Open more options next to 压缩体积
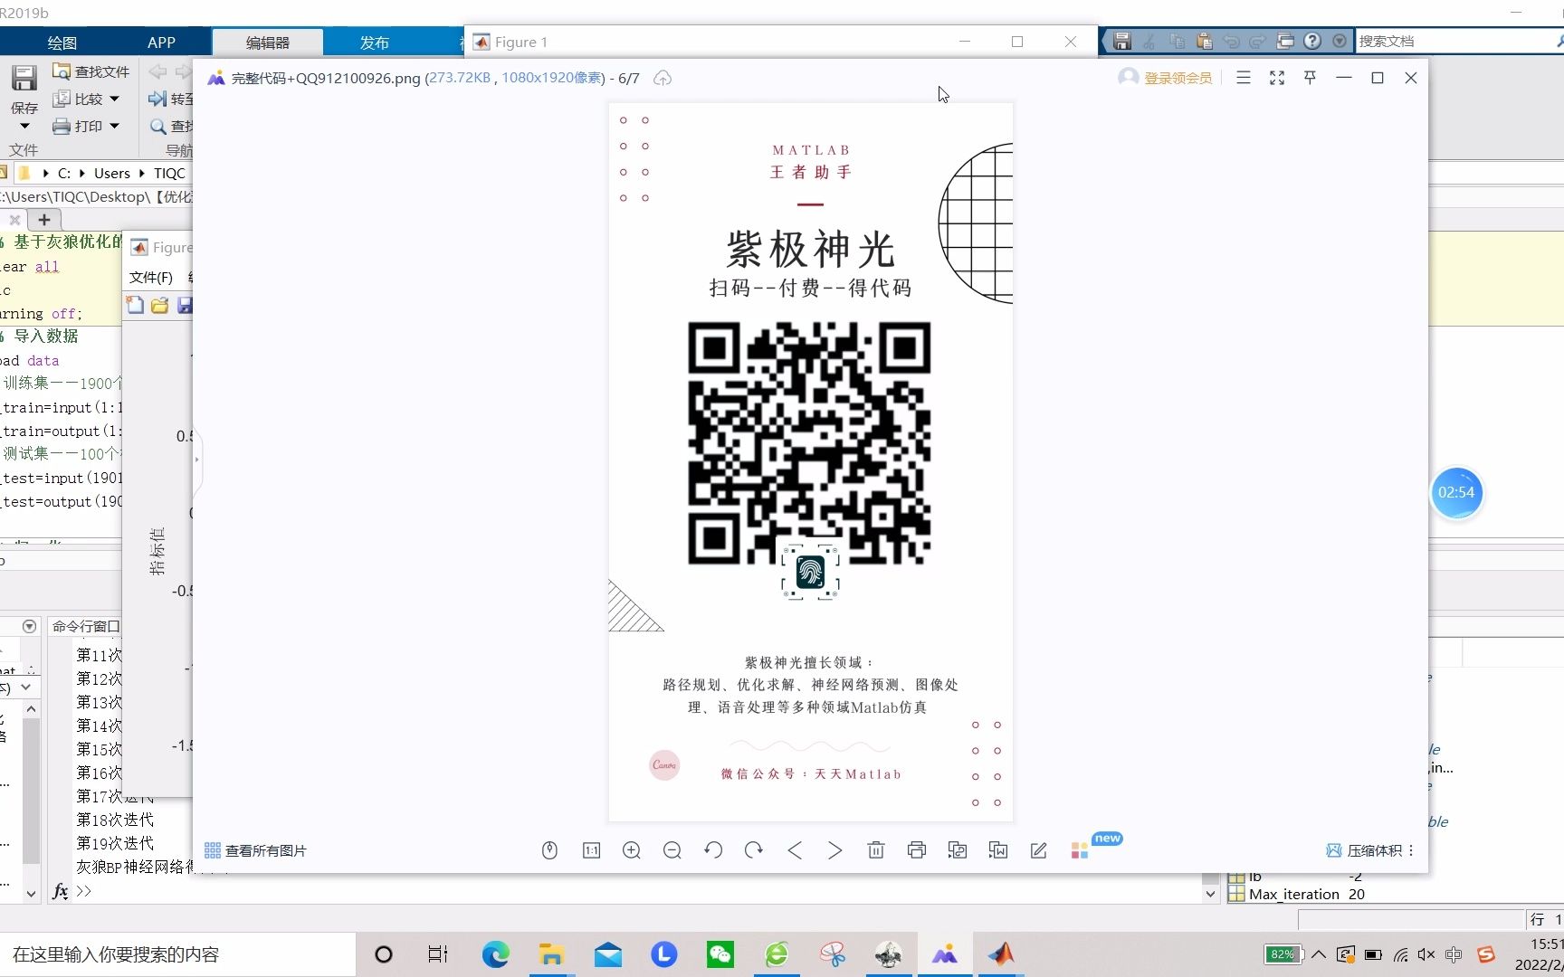Image resolution: width=1564 pixels, height=977 pixels. click(x=1411, y=850)
